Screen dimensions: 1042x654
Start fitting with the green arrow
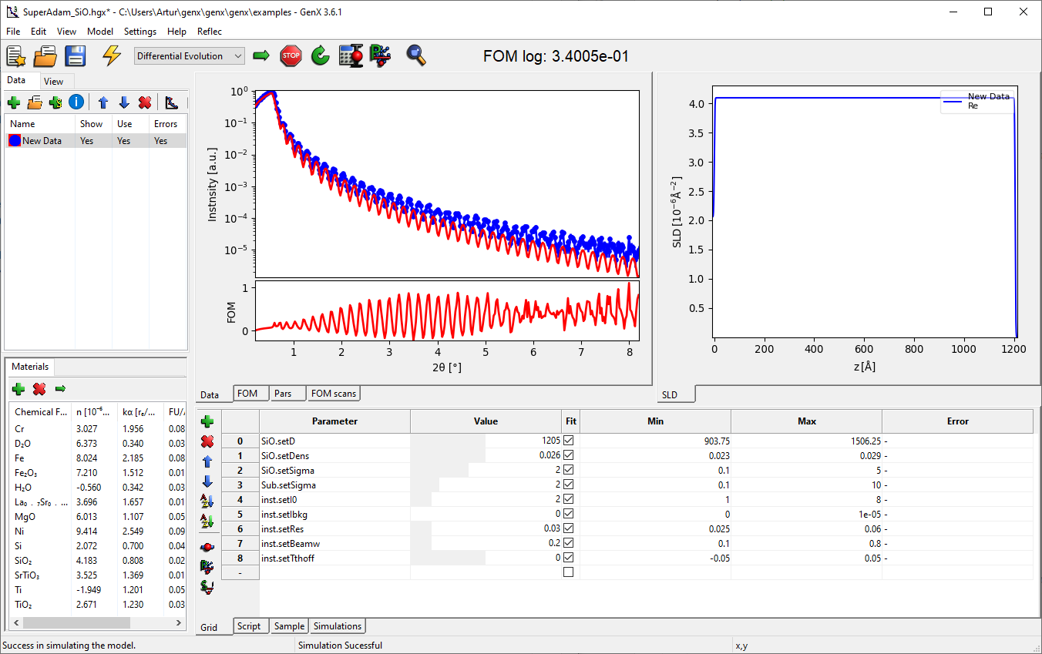pos(261,55)
